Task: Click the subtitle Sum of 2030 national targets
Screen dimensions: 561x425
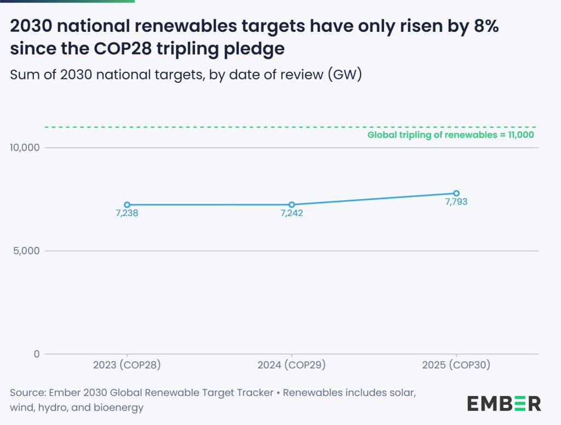Action: (x=186, y=75)
